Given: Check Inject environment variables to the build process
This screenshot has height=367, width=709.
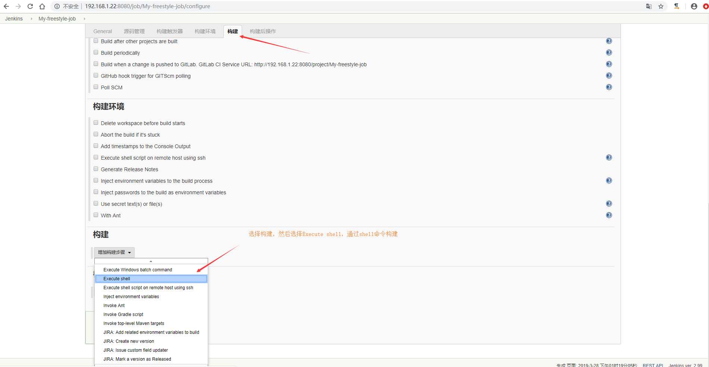Looking at the screenshot, I should coord(96,181).
